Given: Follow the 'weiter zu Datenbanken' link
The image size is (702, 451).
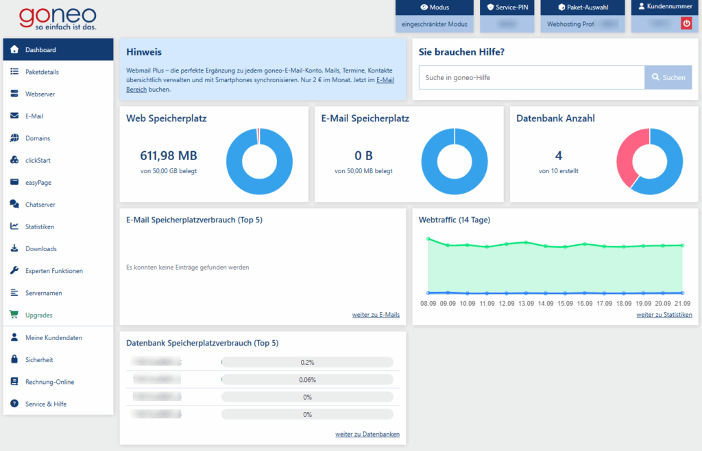Looking at the screenshot, I should tap(367, 434).
